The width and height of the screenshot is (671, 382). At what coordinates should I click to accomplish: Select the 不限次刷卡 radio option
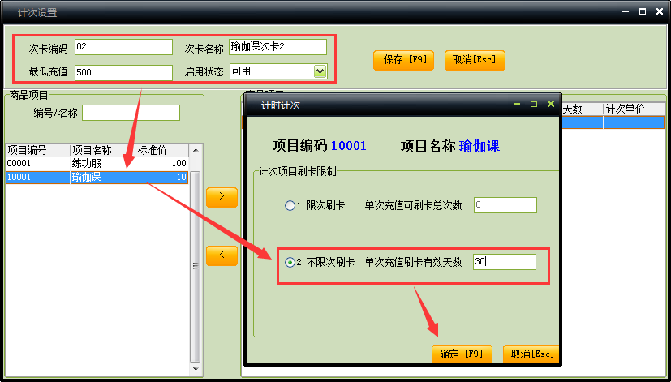(290, 262)
